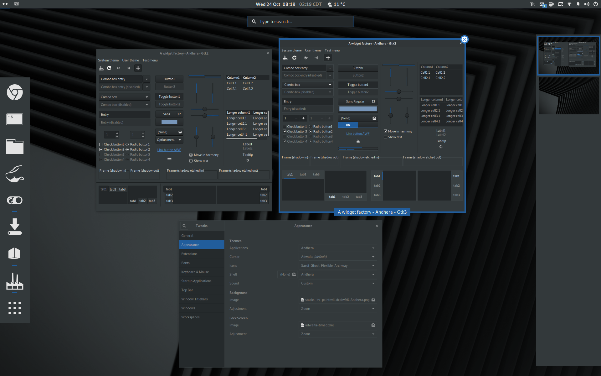Open the power menu in top bar
Image resolution: width=601 pixels, height=376 pixels.
[x=595, y=4]
